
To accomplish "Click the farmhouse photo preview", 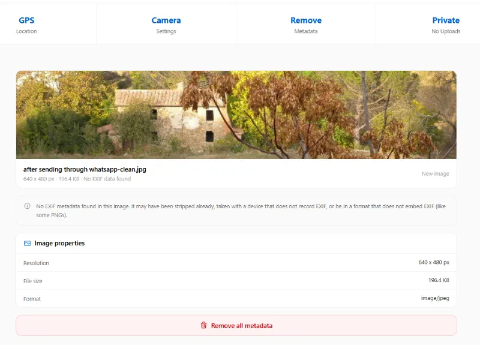I will [236, 115].
